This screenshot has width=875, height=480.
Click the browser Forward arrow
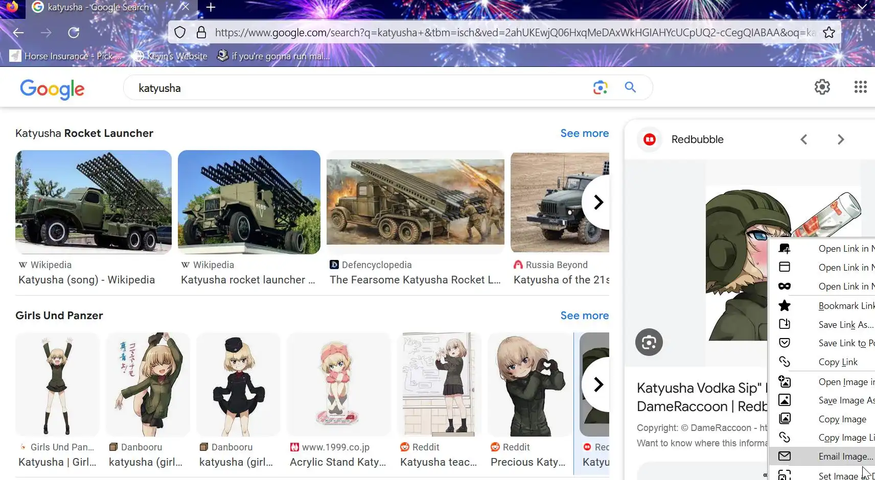46,33
